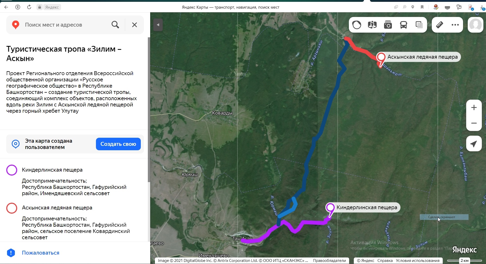Zoom out the map with minus
This screenshot has width=486, height=264.
tap(474, 123)
